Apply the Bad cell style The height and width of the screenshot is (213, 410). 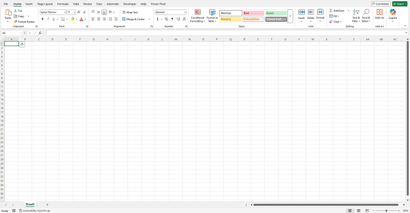253,13
